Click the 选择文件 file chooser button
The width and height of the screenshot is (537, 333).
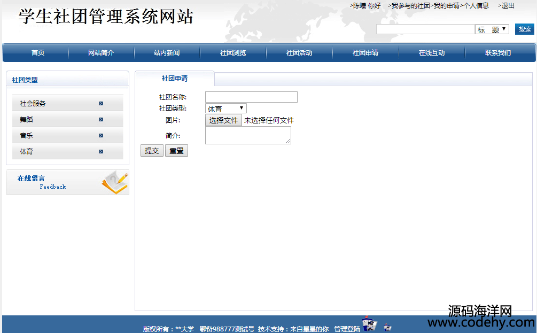(x=223, y=120)
